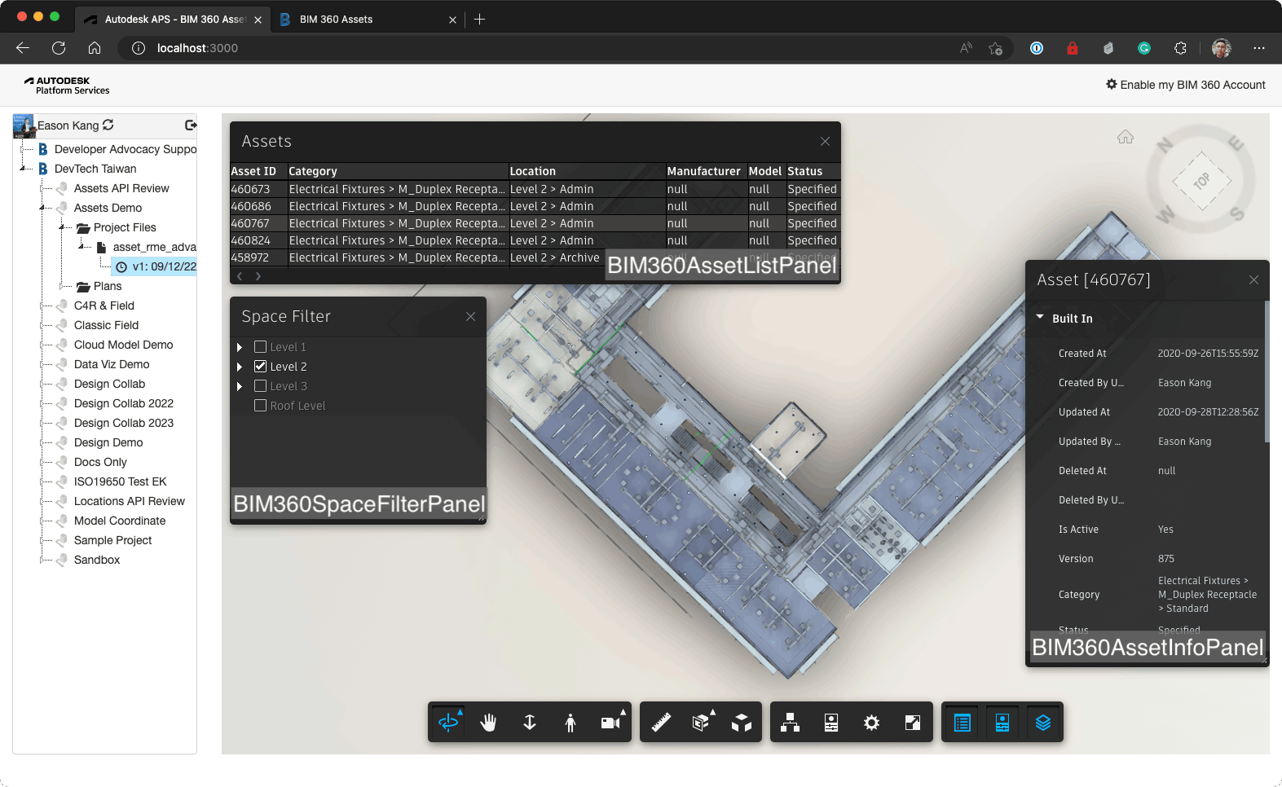The width and height of the screenshot is (1282, 787).
Task: Select the Zoom (dolly) tool
Action: (530, 723)
